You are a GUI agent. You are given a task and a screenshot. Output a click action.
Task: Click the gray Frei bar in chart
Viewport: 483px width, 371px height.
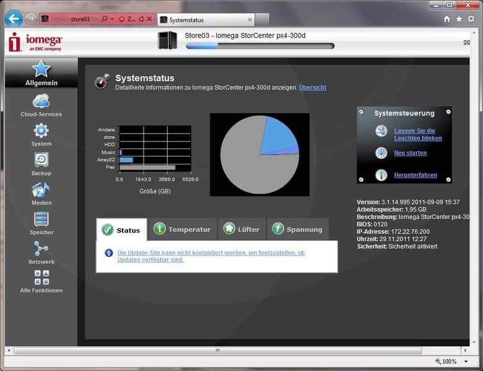[147, 168]
